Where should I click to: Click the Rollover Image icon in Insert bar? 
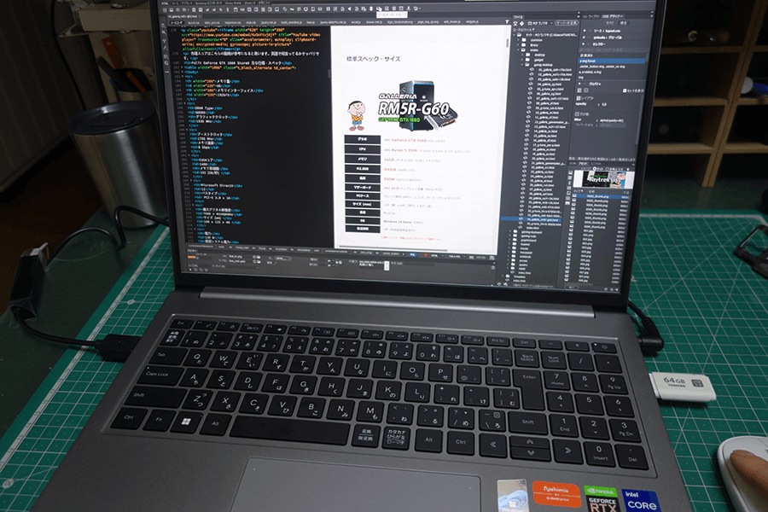pyautogui.click(x=378, y=9)
